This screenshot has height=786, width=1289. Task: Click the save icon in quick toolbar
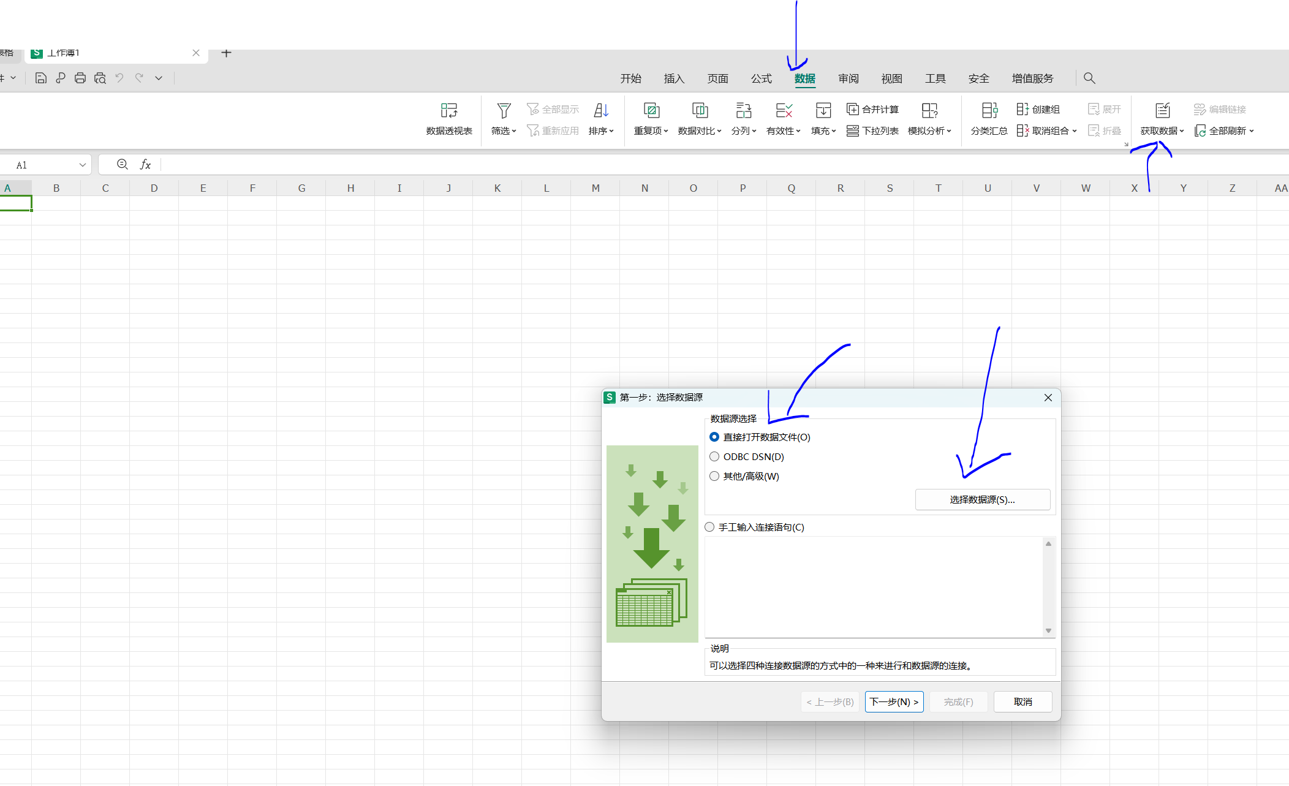pos(40,78)
